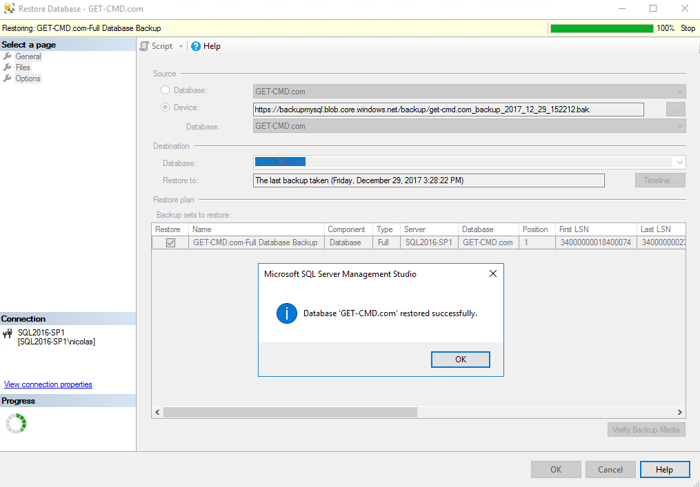Viewport: 700px width, 487px height.
Task: Click the Component column header
Action: pos(349,229)
